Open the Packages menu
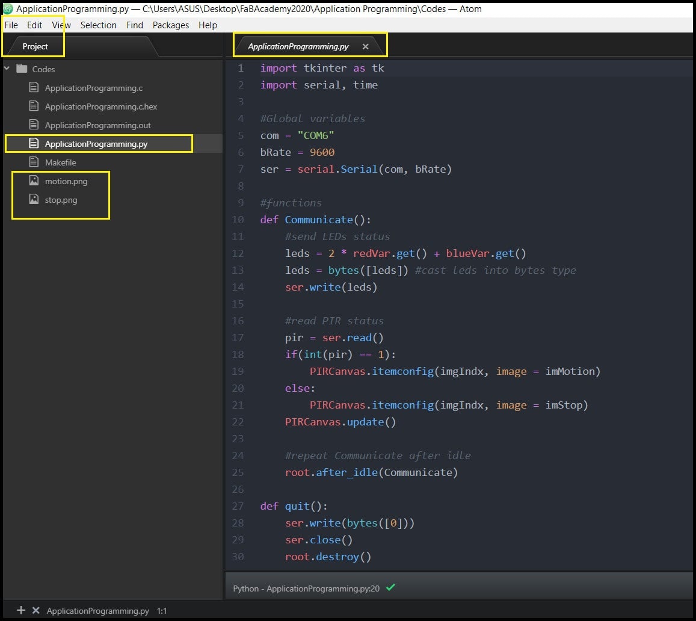 (171, 25)
